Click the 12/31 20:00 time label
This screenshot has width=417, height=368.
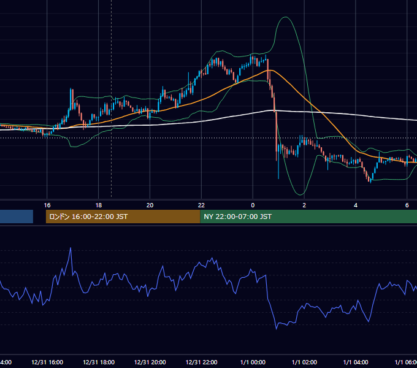click(150, 362)
